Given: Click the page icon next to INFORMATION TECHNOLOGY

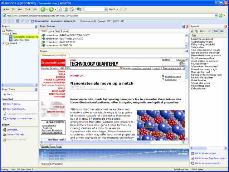Looking at the screenshot, I should coord(42,35).
